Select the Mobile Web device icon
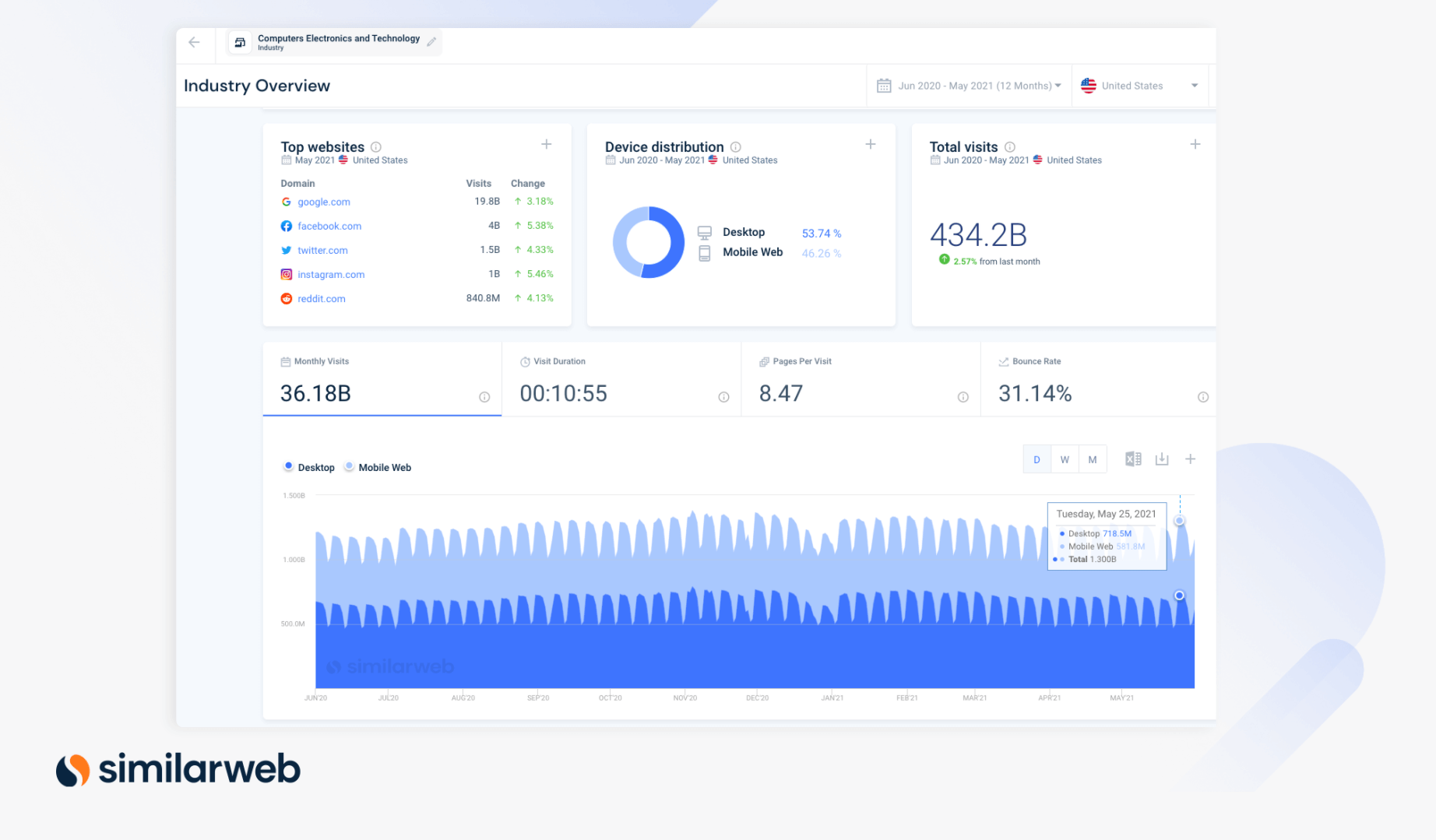 point(705,253)
